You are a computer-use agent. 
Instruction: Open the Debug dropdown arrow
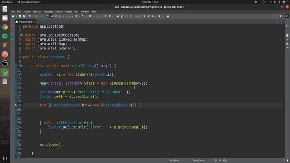[73, 16]
